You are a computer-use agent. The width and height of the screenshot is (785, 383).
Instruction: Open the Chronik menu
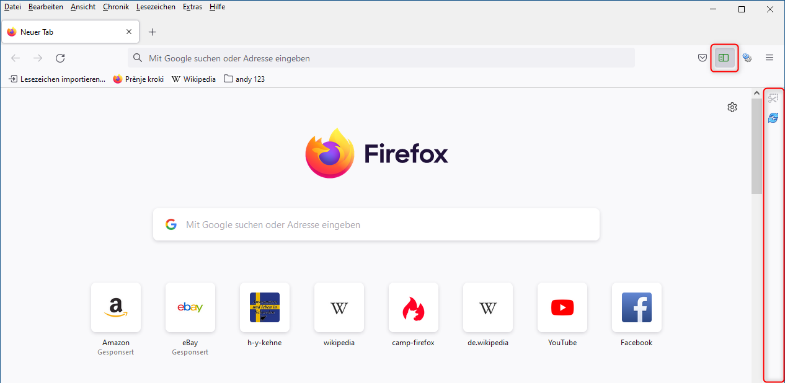coord(116,7)
